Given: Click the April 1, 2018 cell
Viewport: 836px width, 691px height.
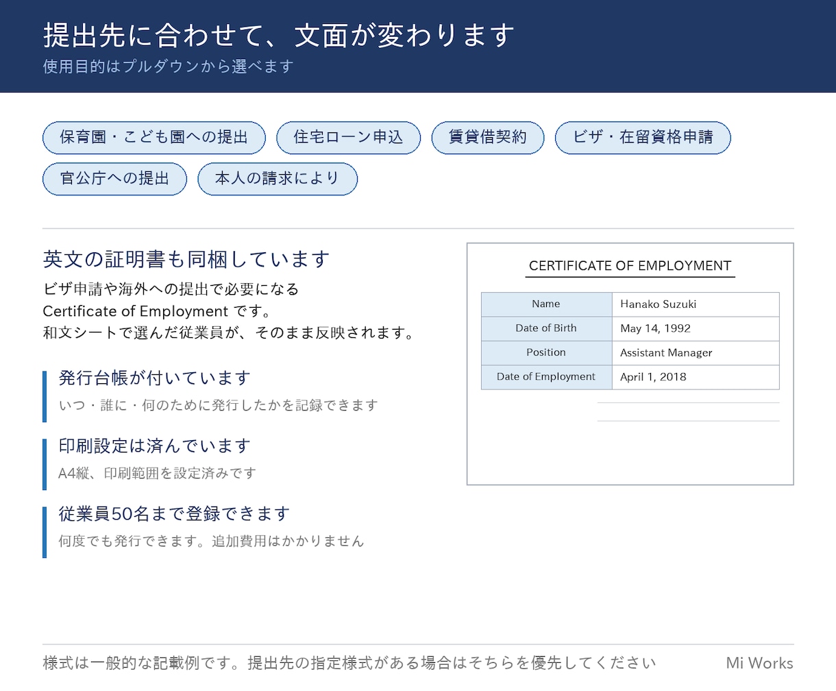Looking at the screenshot, I should [x=696, y=377].
